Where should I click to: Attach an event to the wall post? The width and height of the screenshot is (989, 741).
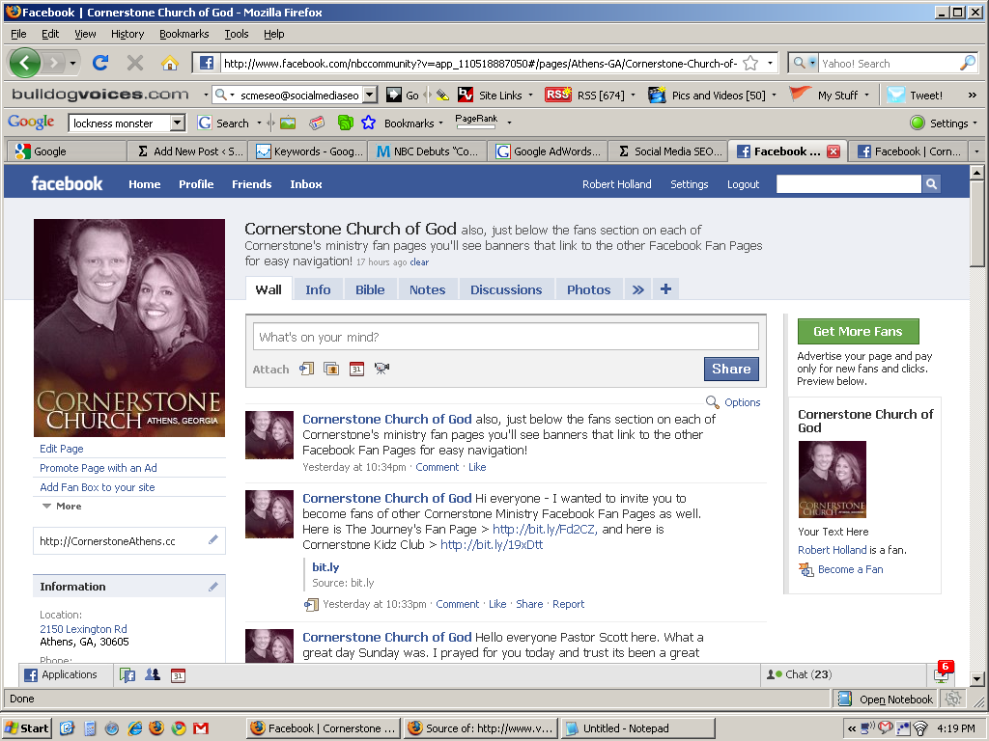pos(356,369)
